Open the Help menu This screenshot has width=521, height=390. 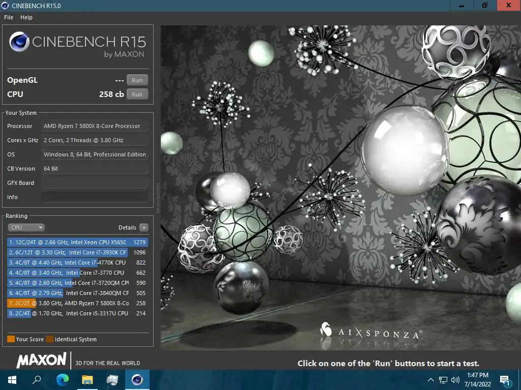click(26, 17)
